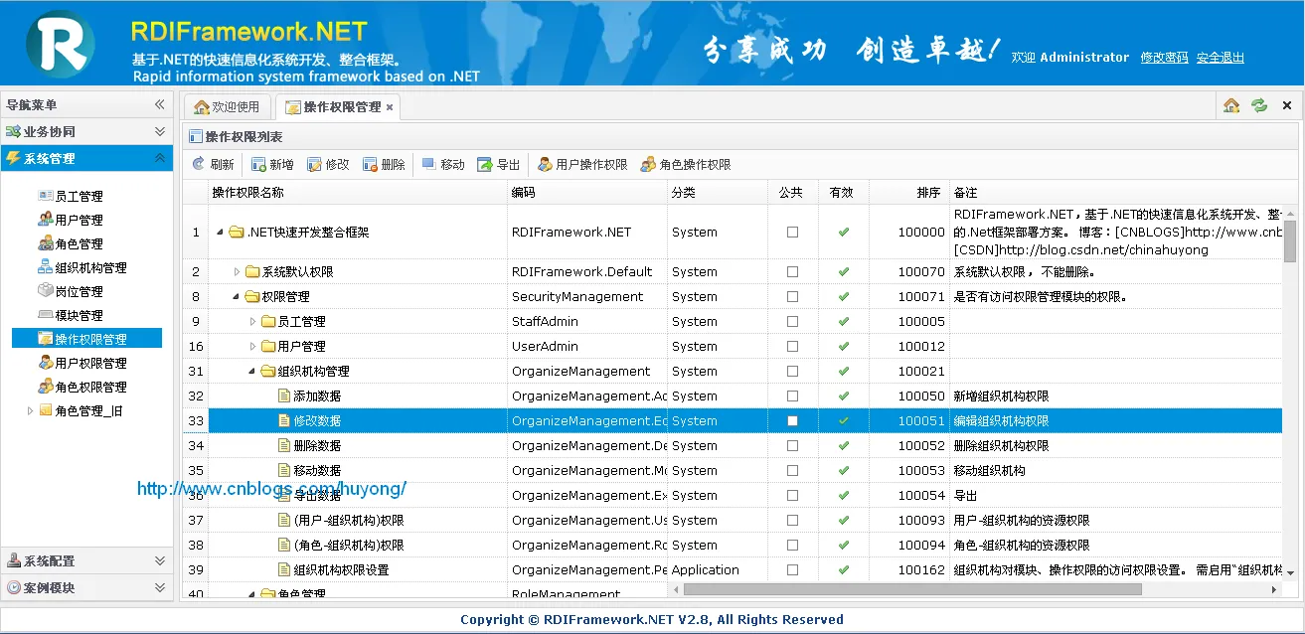Sort by the 分类 column header
Image resolution: width=1305 pixels, height=634 pixels.
tap(717, 192)
